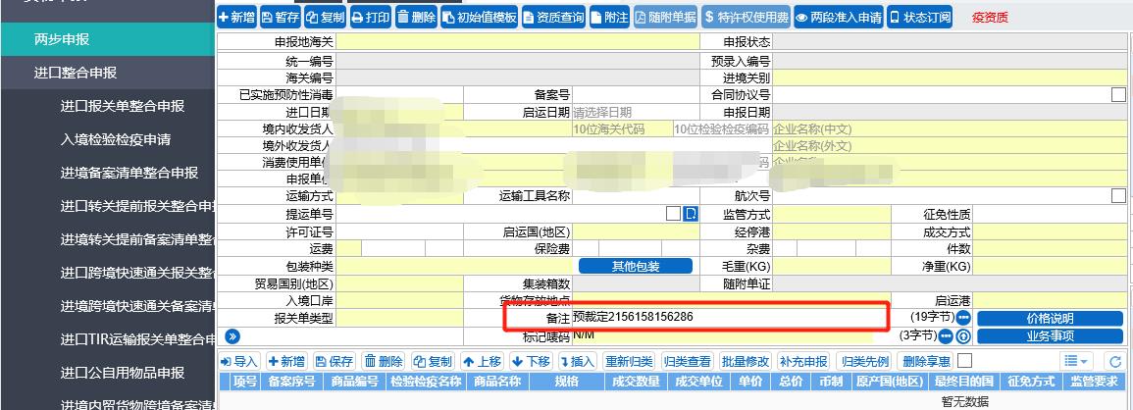The image size is (1133, 410).
Task: Click the refresh icon right of the goods toolbar
Action: click(1113, 362)
